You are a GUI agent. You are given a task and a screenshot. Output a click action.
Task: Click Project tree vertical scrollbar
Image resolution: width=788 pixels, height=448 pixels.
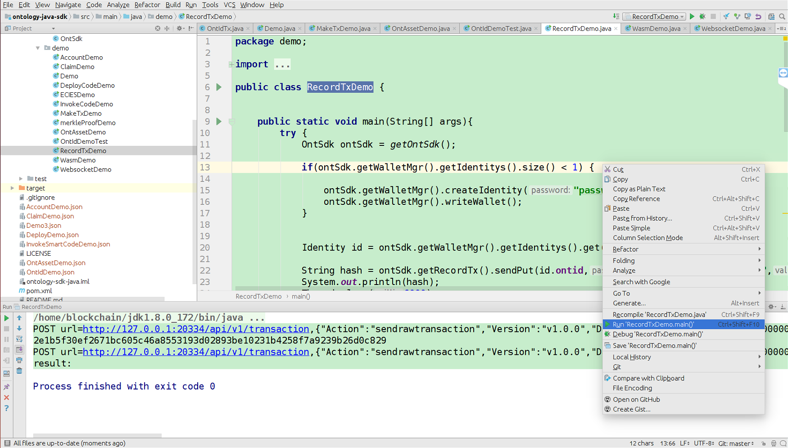tap(195, 203)
